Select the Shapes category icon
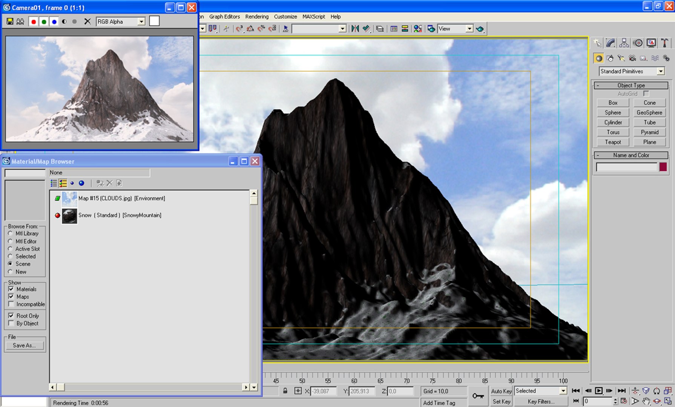This screenshot has width=675, height=407. tap(610, 58)
